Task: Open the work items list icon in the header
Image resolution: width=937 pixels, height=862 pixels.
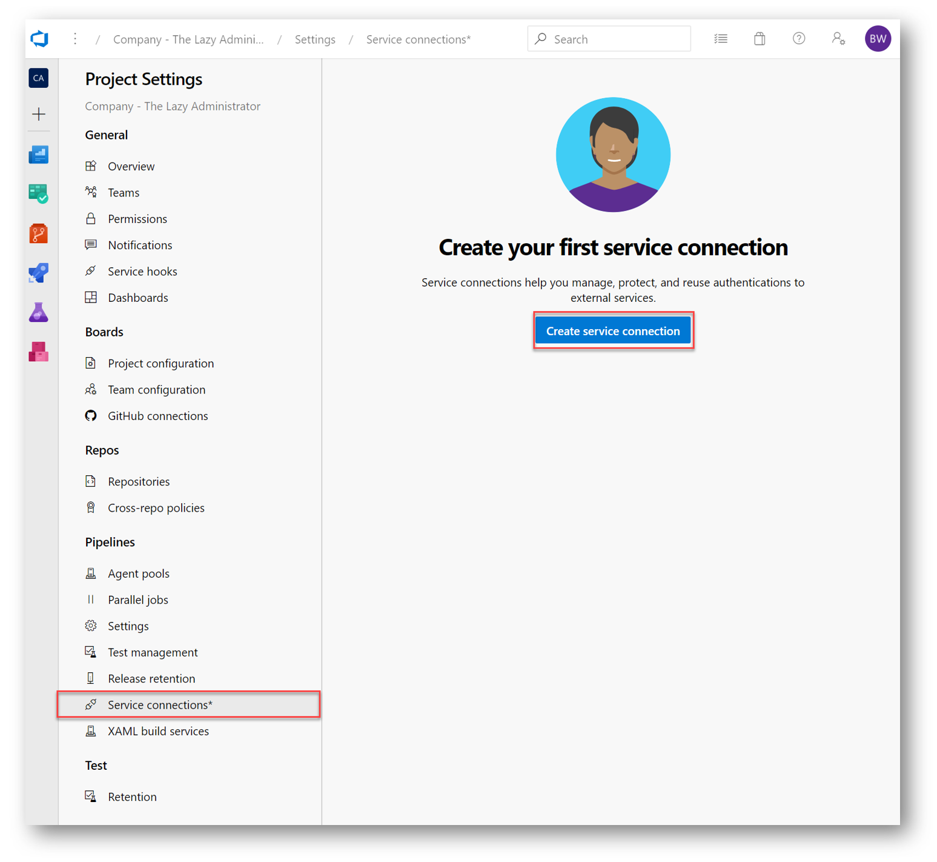Action: pyautogui.click(x=721, y=39)
